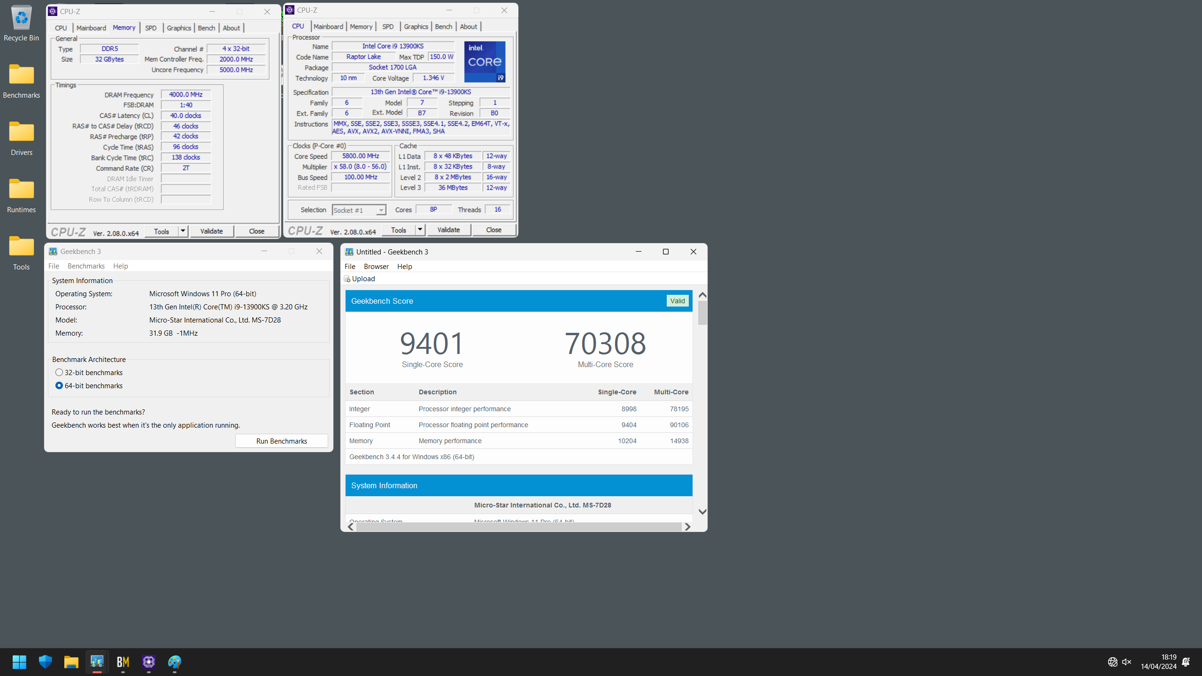Image resolution: width=1202 pixels, height=676 pixels.
Task: Open Graphics tab in processor CPU-Z window
Action: coord(416,26)
